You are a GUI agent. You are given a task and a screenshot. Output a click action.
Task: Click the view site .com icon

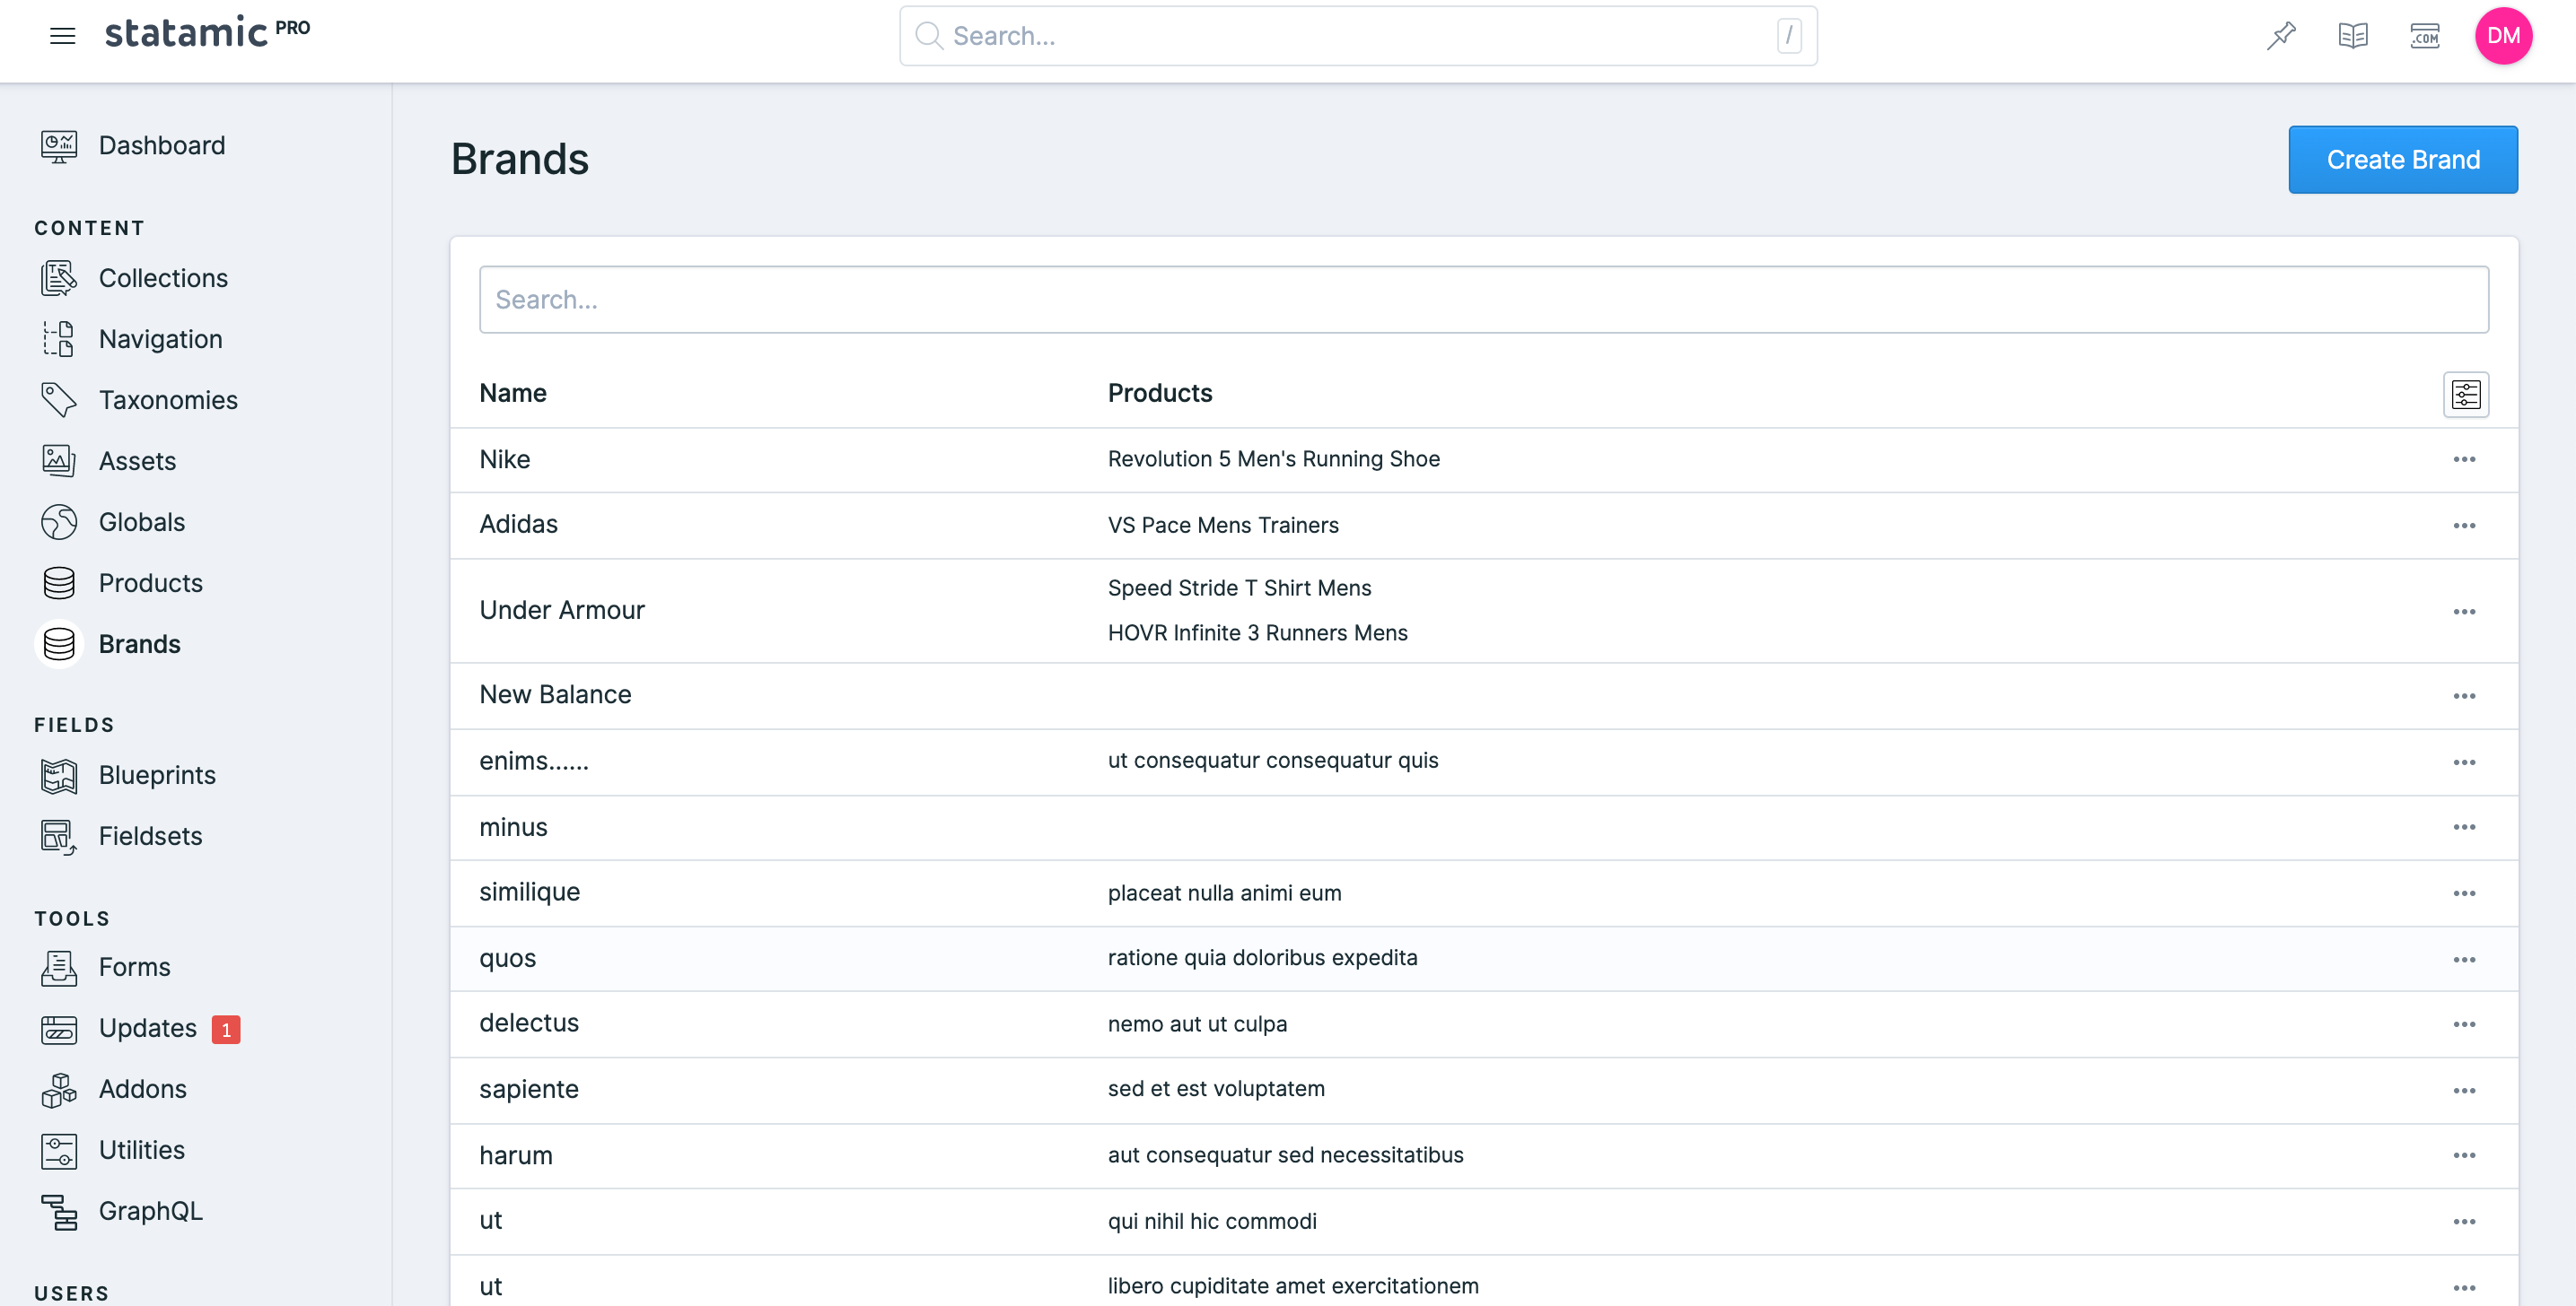point(2425,36)
